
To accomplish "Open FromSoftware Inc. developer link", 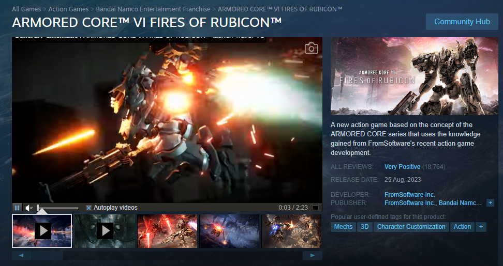I will [409, 195].
